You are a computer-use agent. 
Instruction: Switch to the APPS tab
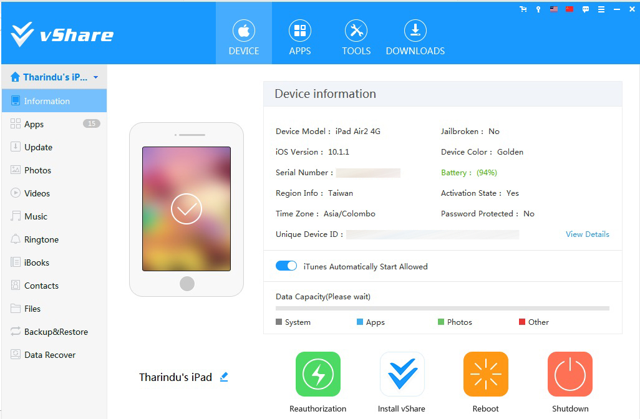[x=300, y=37]
